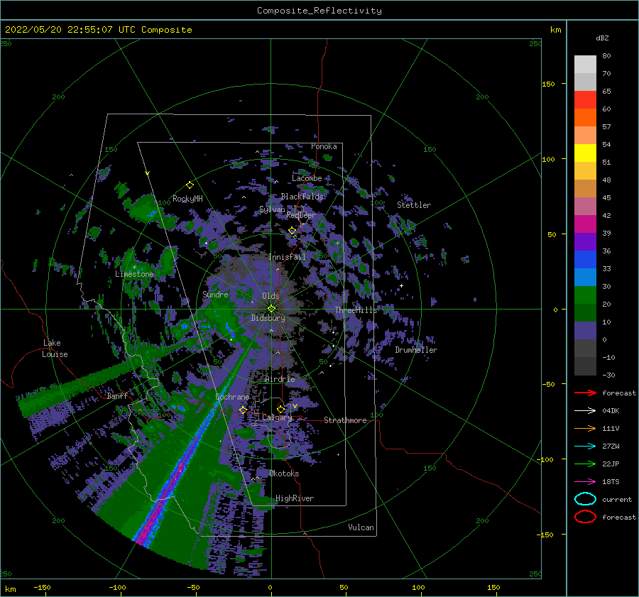Click the Vulcan label
Screen dimensions: 639x597
tap(361, 527)
